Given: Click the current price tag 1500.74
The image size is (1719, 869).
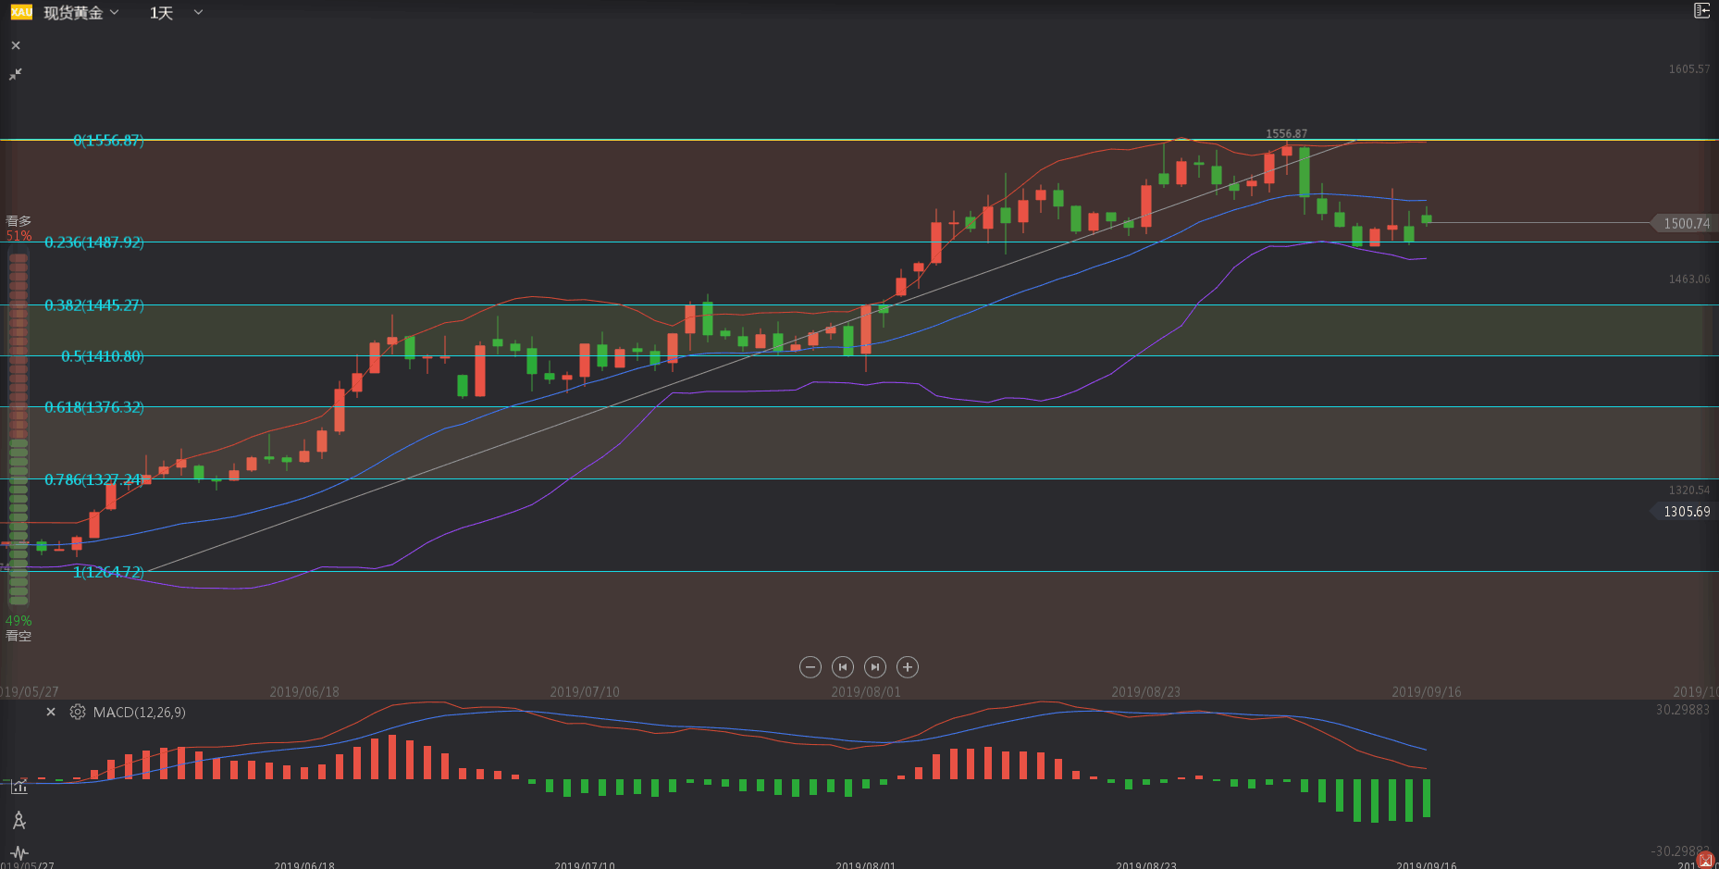Looking at the screenshot, I should [x=1684, y=223].
